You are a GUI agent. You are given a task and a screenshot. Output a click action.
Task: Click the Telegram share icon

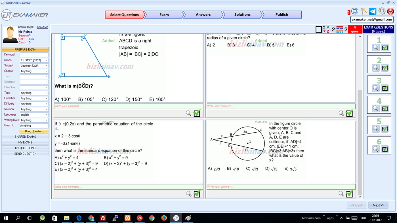pos(372,11)
